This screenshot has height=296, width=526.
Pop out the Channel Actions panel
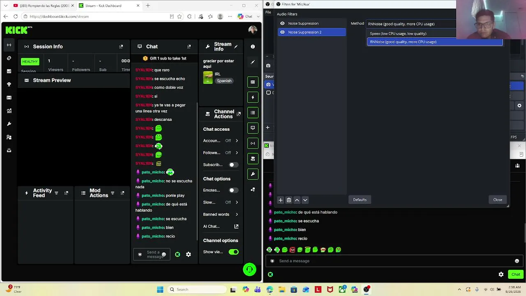click(238, 114)
